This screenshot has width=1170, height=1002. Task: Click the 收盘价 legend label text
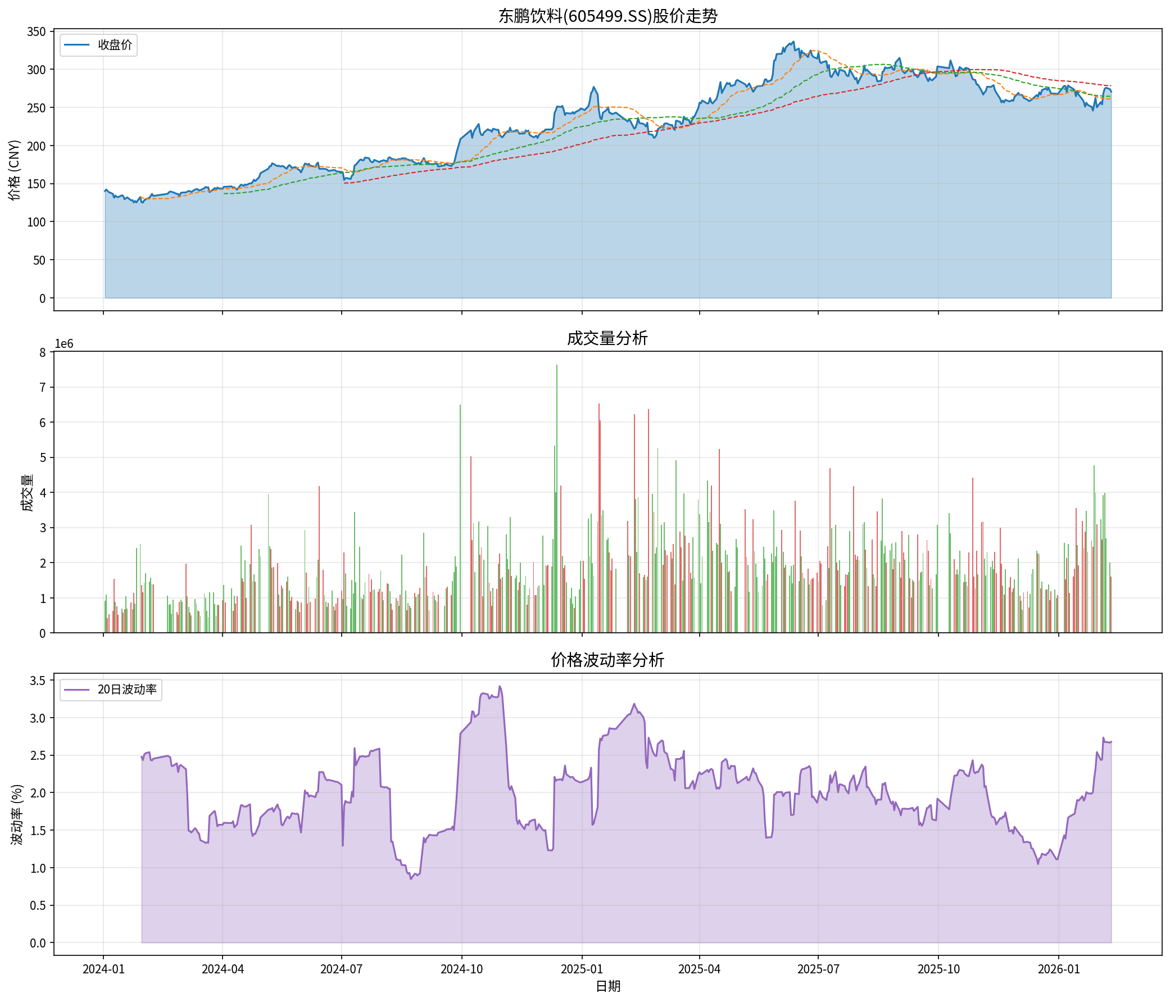coord(115,45)
